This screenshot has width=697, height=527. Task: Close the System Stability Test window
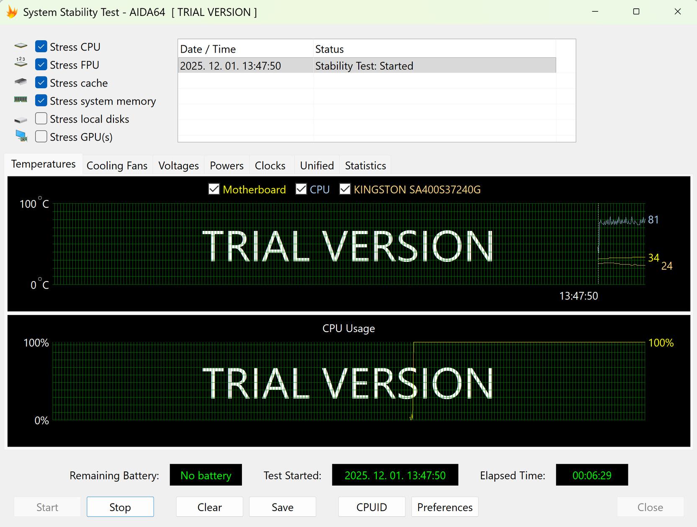pyautogui.click(x=678, y=12)
